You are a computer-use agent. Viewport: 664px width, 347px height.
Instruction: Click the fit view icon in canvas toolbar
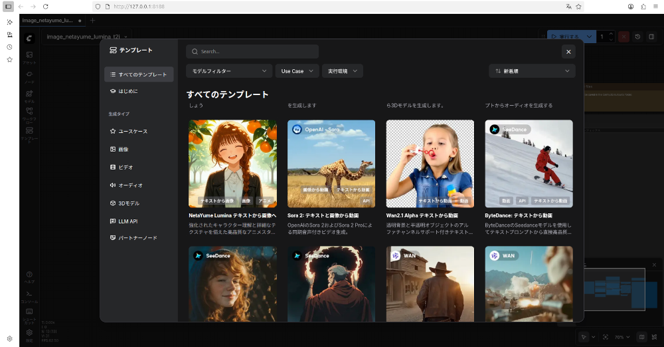click(x=606, y=337)
